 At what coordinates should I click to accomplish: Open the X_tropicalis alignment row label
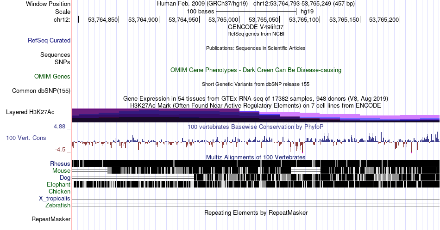click(55, 199)
